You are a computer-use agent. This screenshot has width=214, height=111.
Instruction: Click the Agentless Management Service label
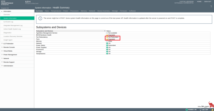pos(47,33)
